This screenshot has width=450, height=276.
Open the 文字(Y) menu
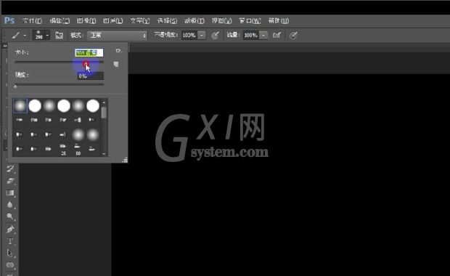[140, 20]
